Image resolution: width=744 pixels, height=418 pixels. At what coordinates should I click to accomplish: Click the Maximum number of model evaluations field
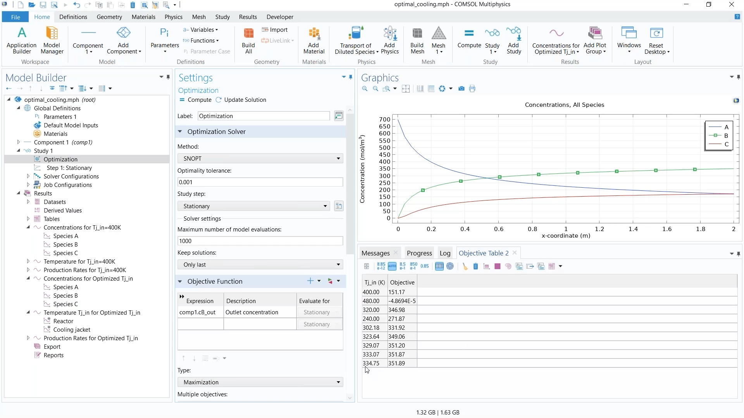click(260, 241)
